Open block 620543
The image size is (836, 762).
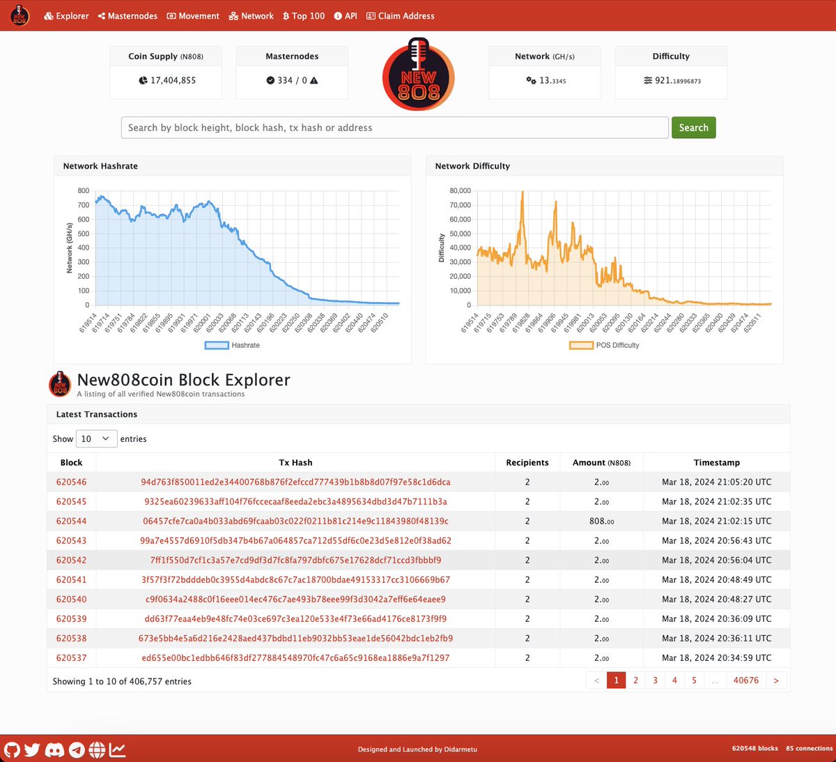[x=72, y=540]
